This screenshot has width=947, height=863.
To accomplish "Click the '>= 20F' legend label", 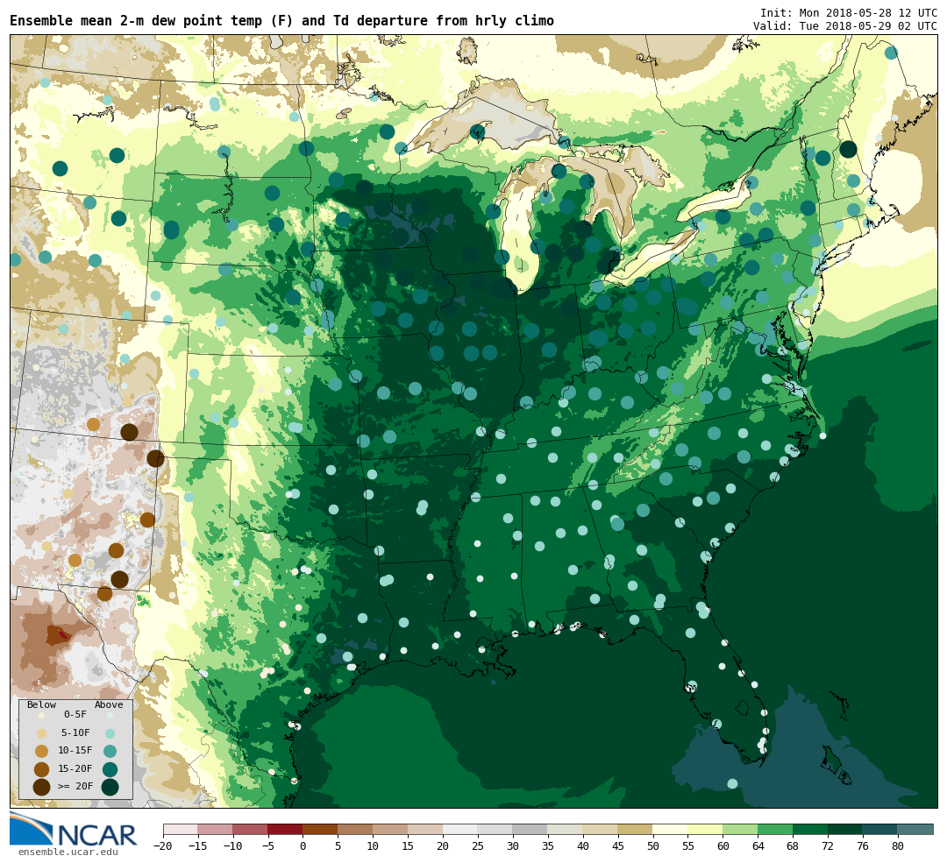I will (x=75, y=787).
